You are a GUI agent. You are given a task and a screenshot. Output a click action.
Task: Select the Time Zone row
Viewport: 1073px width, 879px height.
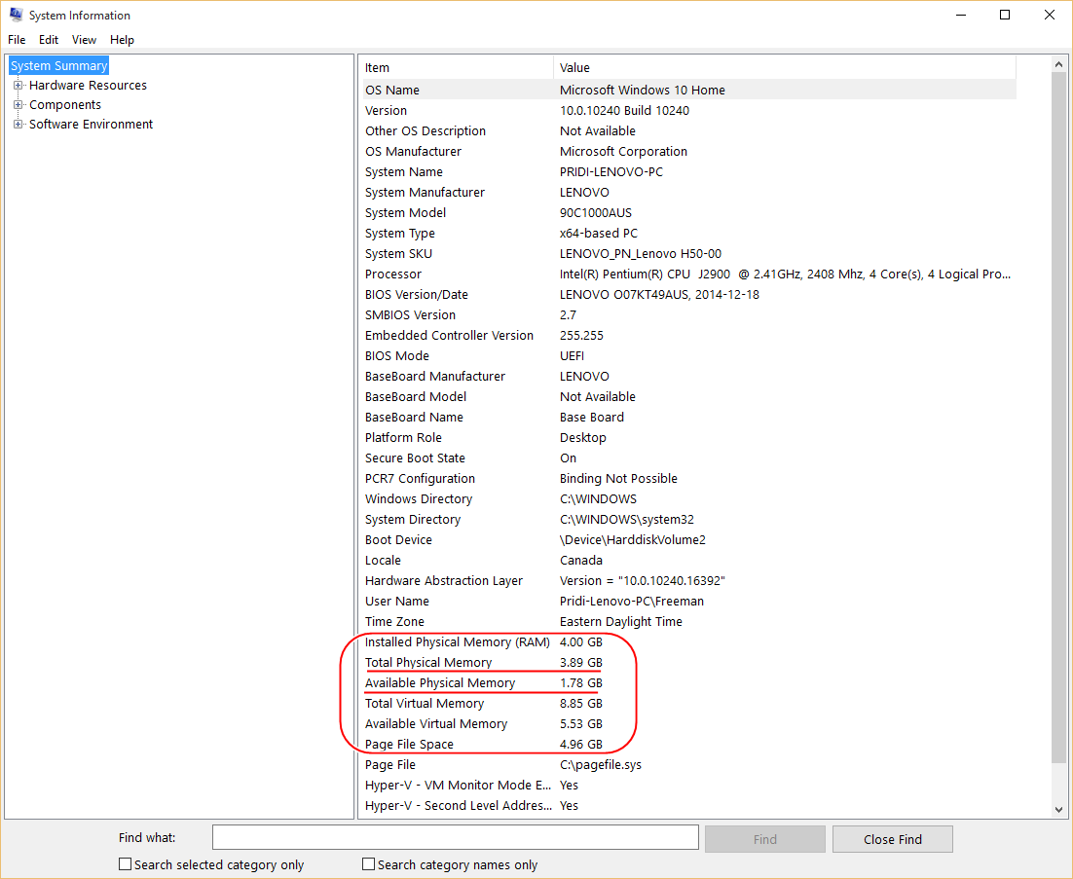[x=689, y=622]
